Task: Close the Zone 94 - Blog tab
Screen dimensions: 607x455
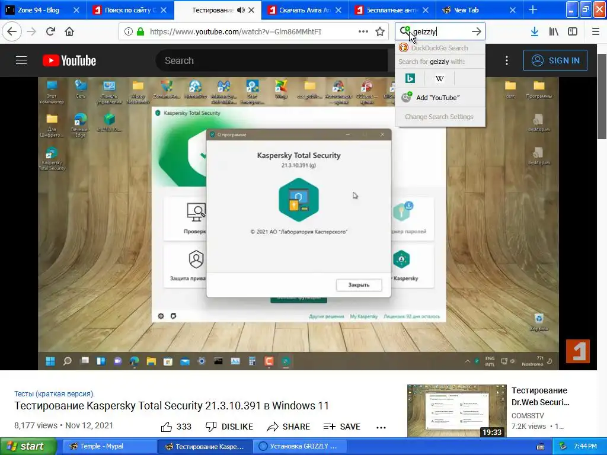Action: [x=76, y=10]
